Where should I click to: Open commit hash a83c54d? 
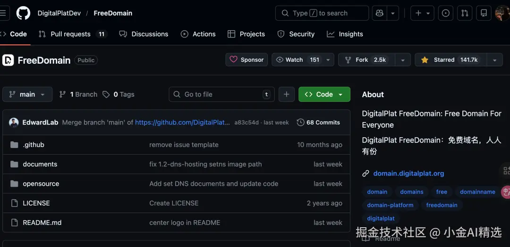tap(246, 123)
